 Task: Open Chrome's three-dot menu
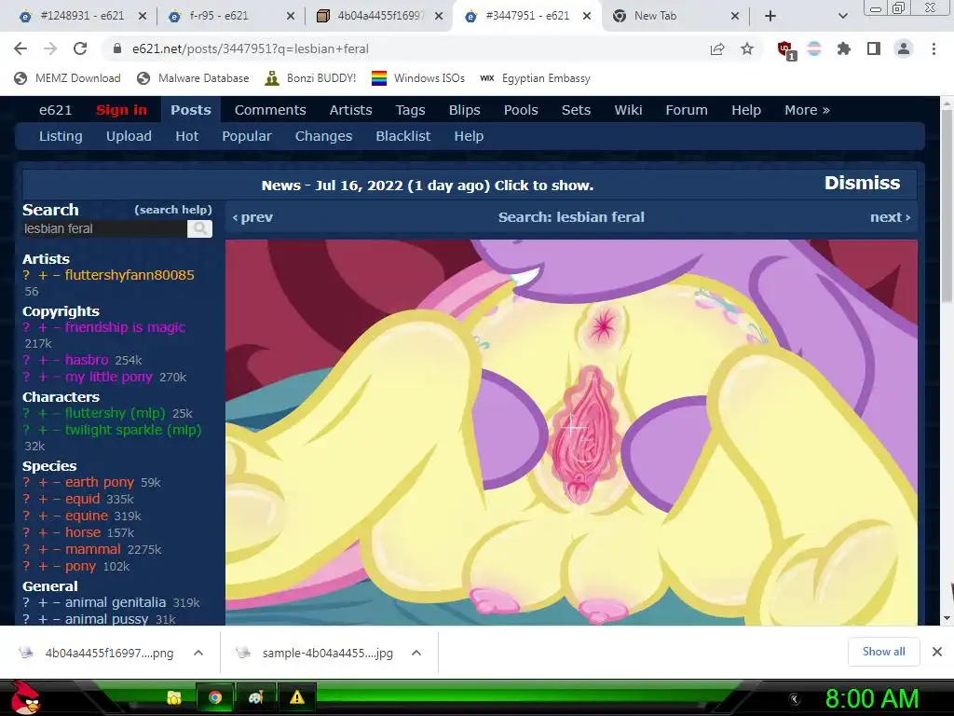(x=934, y=48)
